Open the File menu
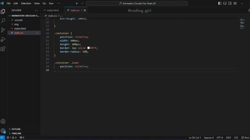Screen dimensions: 250x140 [9, 3]
